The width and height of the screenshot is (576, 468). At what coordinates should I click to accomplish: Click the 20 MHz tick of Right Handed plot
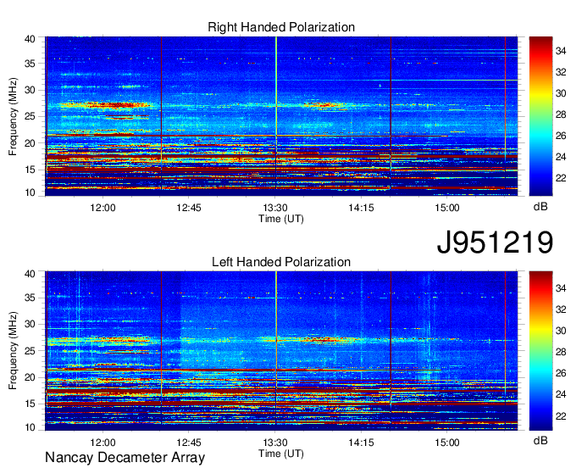(30, 143)
